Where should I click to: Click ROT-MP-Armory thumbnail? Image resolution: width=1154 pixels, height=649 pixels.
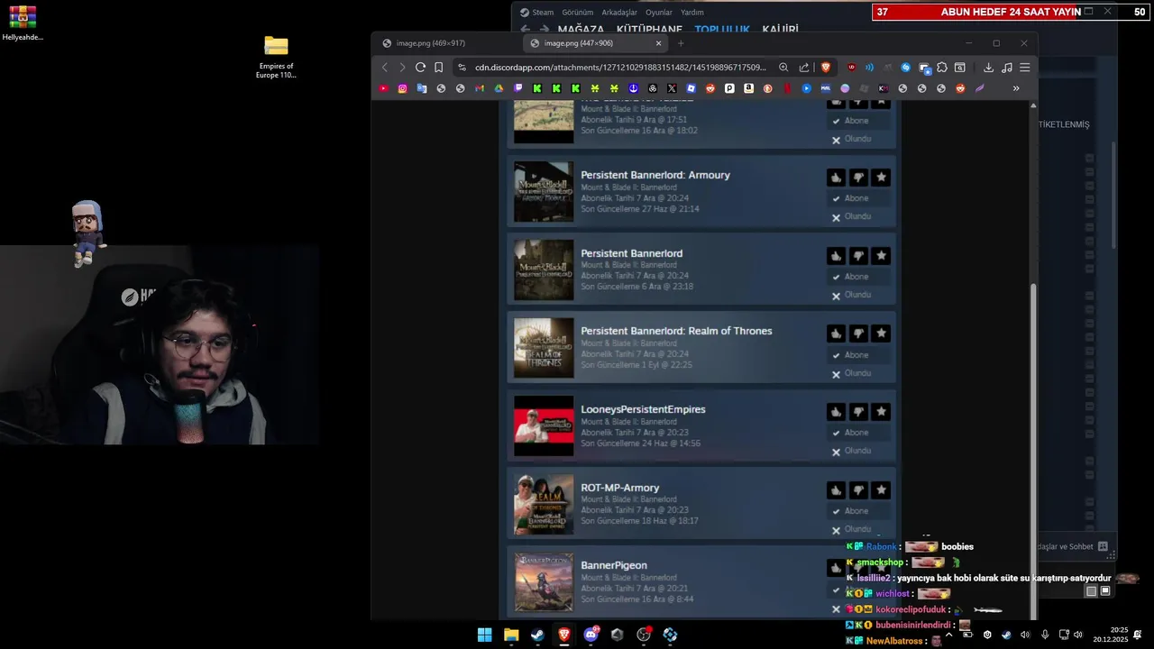pos(544,505)
